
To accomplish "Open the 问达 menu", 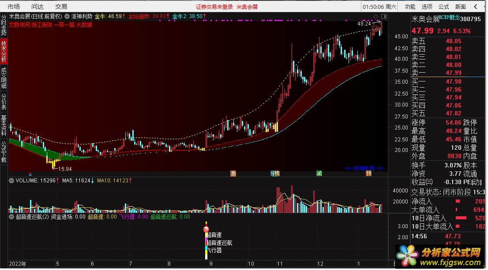I will (x=38, y=7).
